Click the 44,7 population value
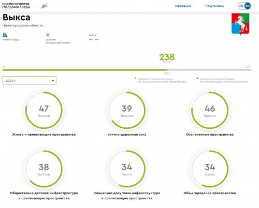 point(93,35)
